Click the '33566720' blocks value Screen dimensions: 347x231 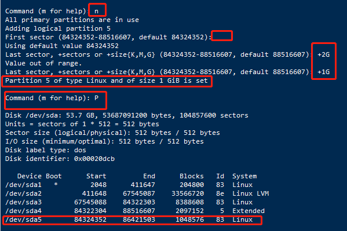click(188, 193)
